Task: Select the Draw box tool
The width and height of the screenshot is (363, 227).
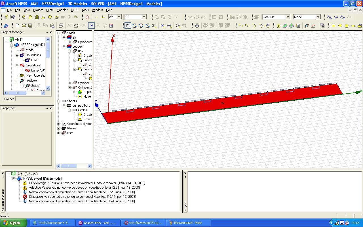Action: [24, 17]
